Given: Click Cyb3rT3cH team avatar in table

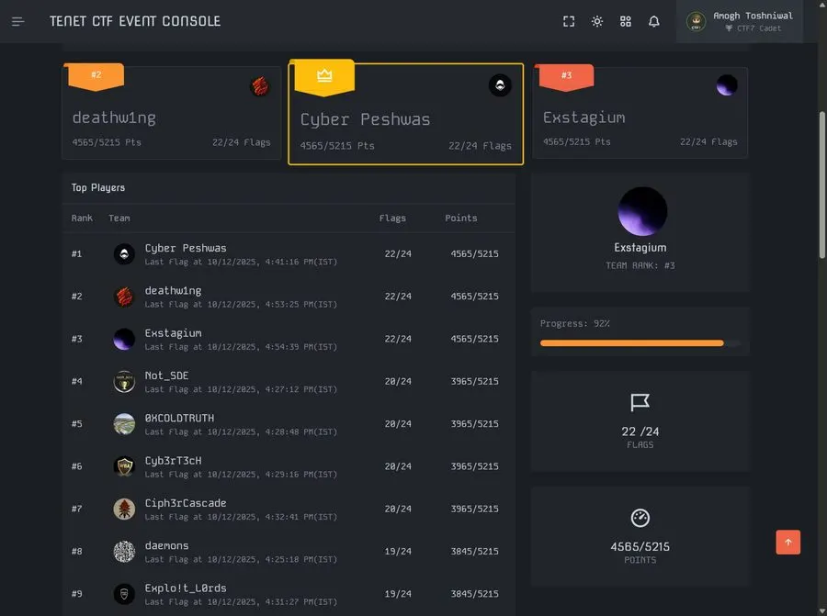Looking at the screenshot, I should click(124, 466).
